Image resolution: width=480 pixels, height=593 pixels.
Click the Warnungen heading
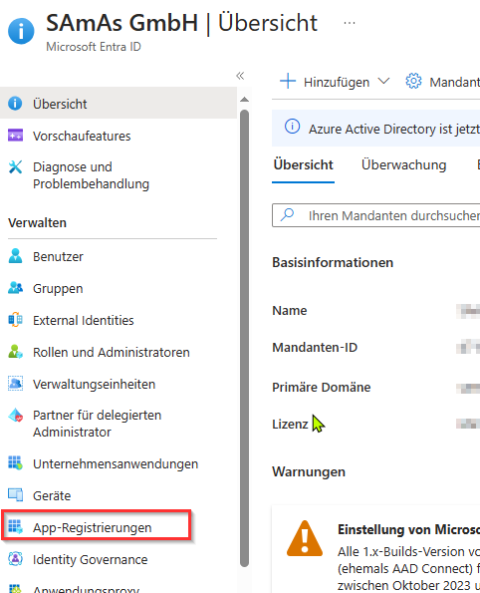tap(309, 472)
